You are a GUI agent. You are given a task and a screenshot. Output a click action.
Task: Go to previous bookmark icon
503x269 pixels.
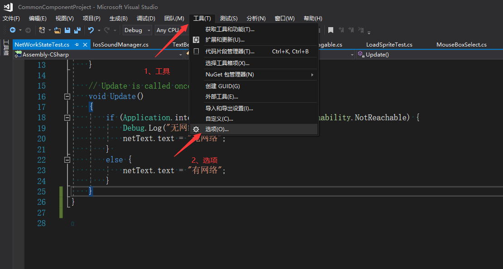click(x=341, y=30)
